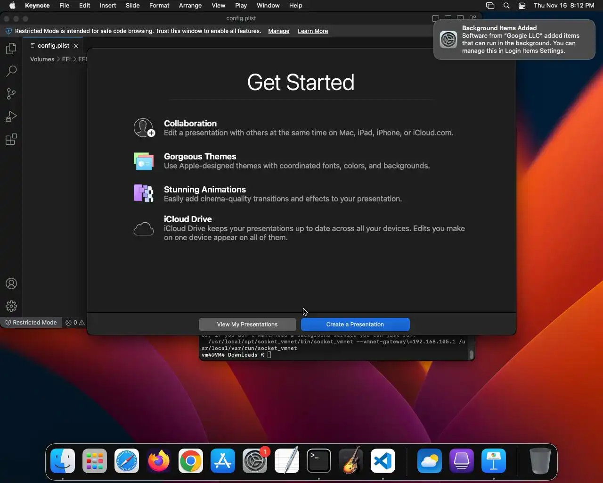Click errors and warnings count in status bar
The height and width of the screenshot is (483, 603).
(75, 323)
